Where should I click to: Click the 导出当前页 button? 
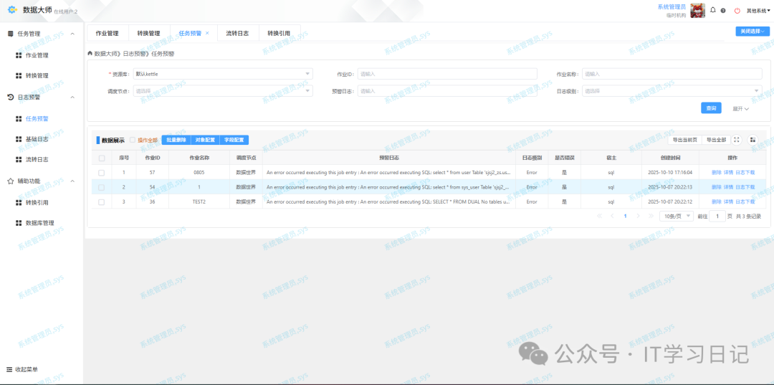684,140
